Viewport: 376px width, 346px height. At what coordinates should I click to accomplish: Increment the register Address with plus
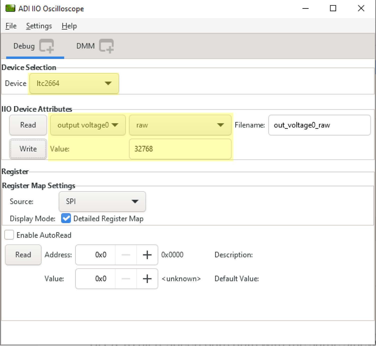click(x=147, y=255)
